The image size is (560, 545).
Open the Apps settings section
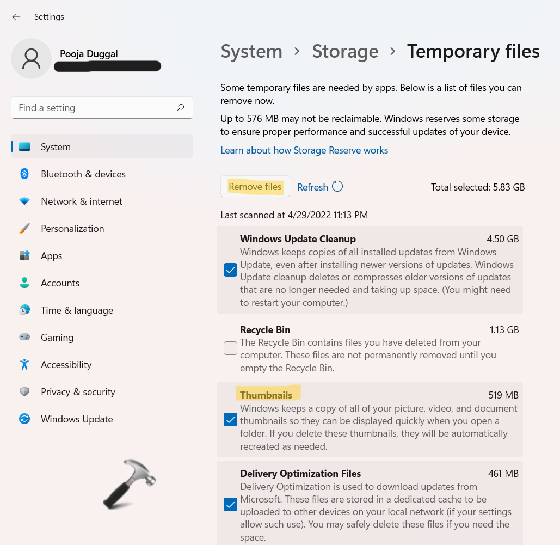(x=52, y=256)
